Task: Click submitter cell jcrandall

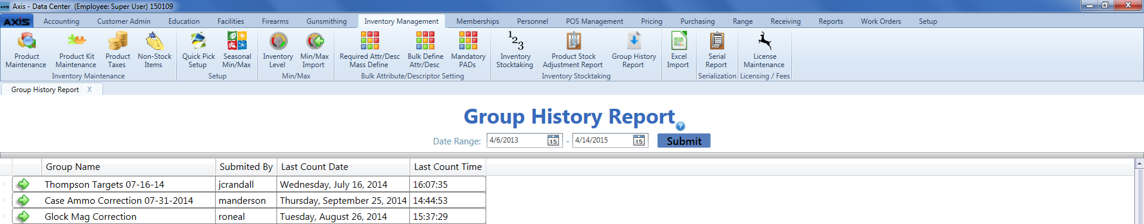Action: tap(246, 184)
